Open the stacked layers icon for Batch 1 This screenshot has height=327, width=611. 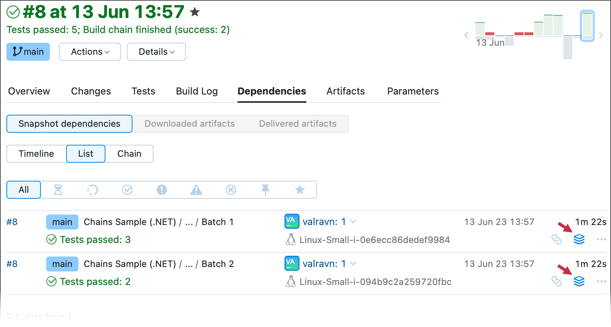point(579,239)
